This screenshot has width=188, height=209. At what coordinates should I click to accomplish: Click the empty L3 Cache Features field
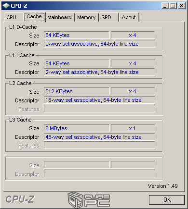(x=99, y=145)
